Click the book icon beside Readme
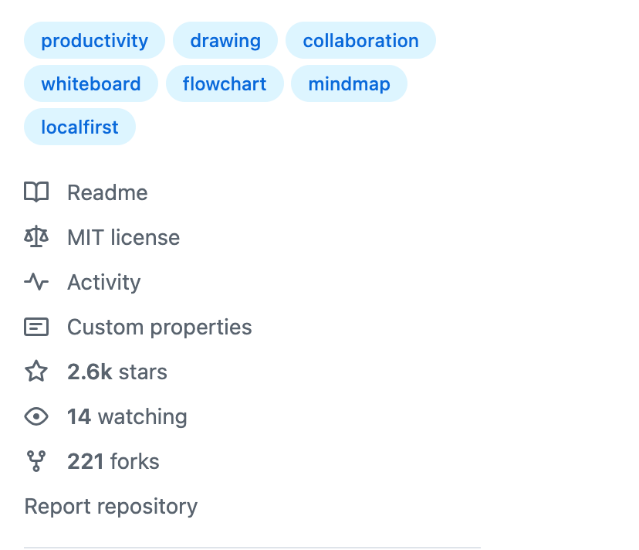 [36, 192]
